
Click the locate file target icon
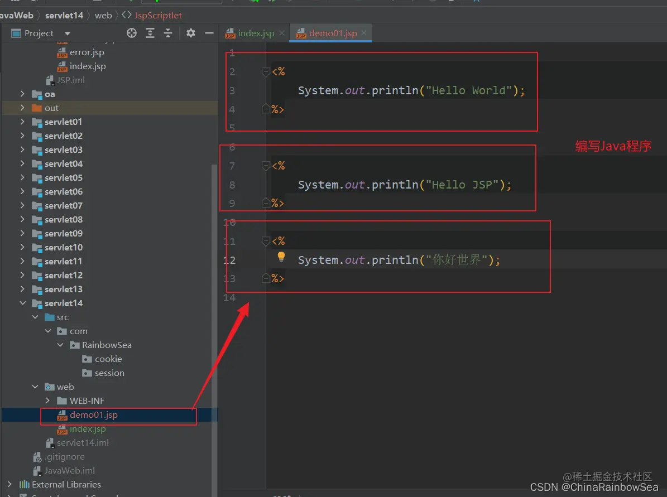131,33
